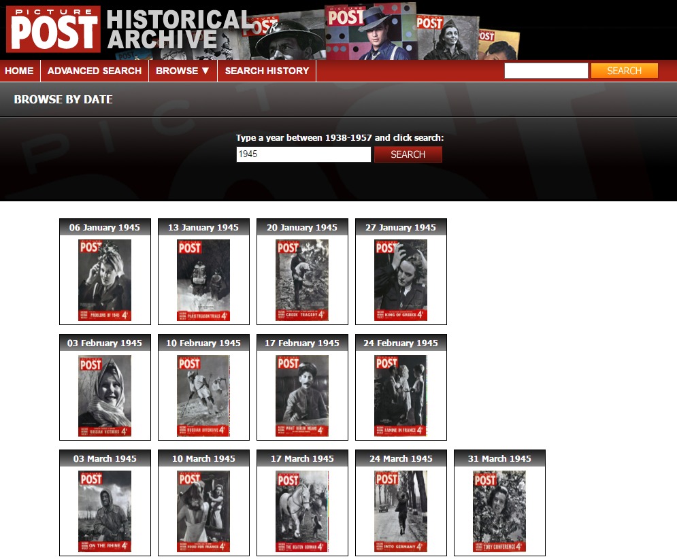Click the '03 March 1945' date heading

click(x=105, y=459)
